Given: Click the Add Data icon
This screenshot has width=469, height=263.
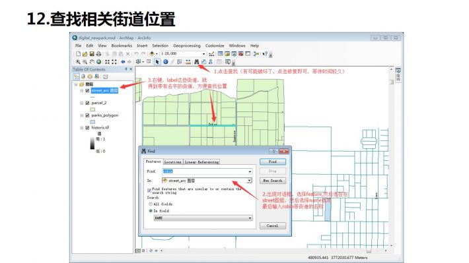Looking at the screenshot, I should click(152, 54).
